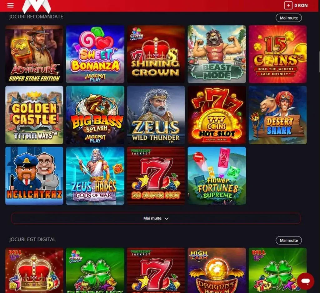This screenshot has width=320, height=293.
Task: Click Mai multe beside Jocuri EGT Digital
Action: click(288, 241)
